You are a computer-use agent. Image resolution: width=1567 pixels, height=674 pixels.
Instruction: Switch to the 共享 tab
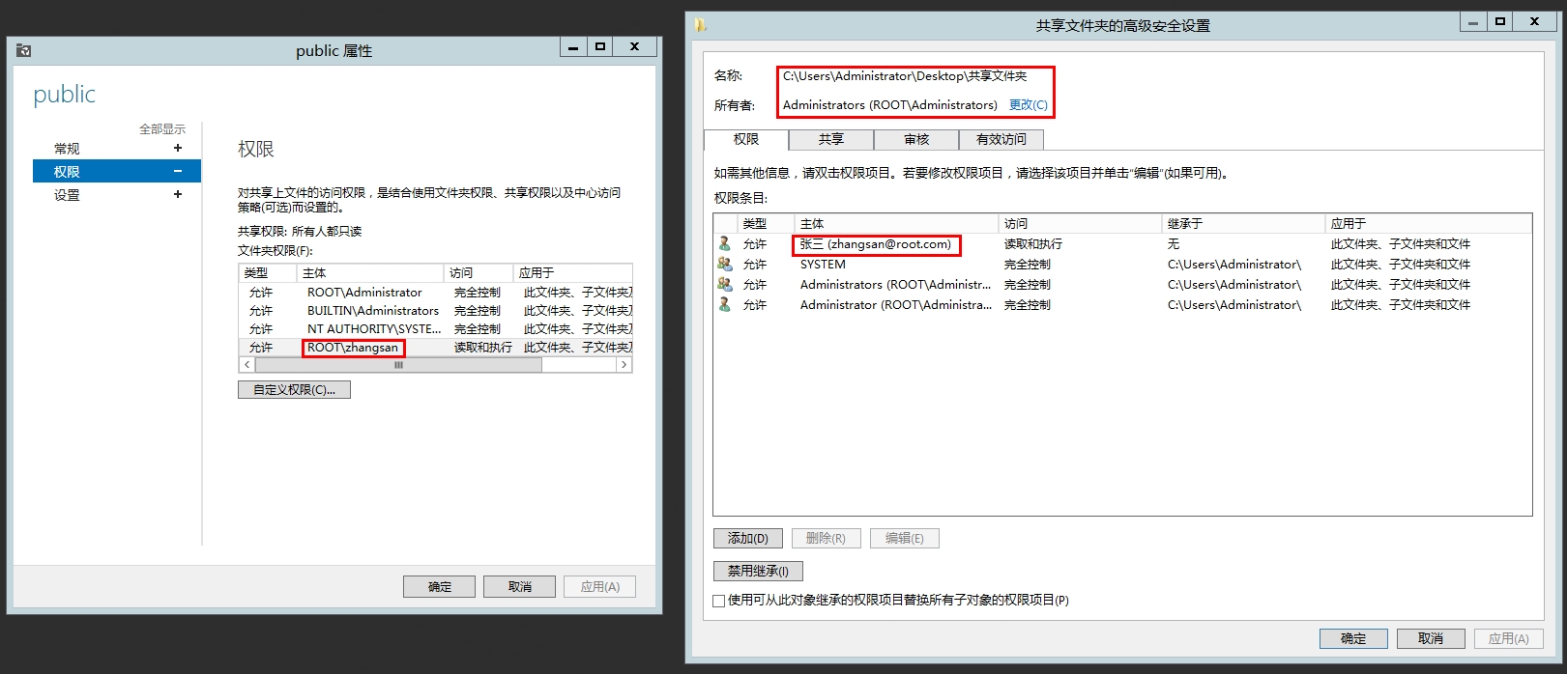(830, 140)
